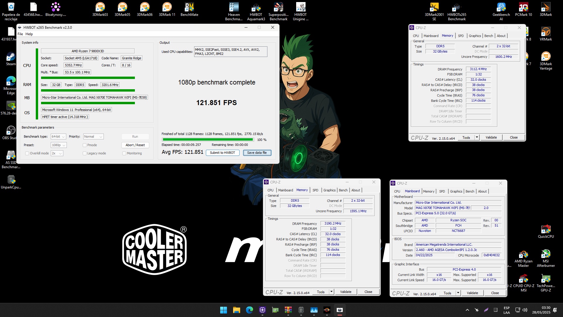Screen dimensions: 563x317
Task: Launch BenchMate from the desktop
Action: click(189, 9)
